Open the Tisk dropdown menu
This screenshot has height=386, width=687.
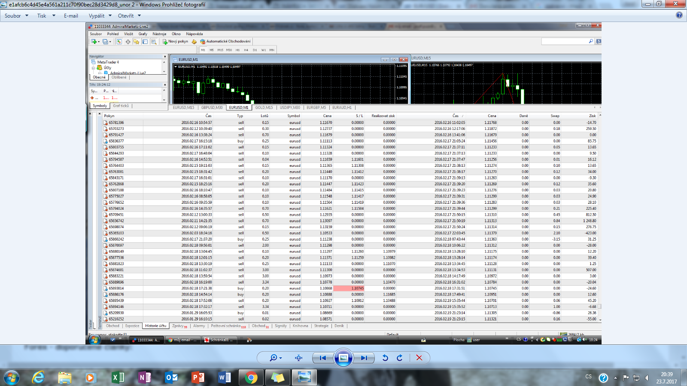click(46, 16)
